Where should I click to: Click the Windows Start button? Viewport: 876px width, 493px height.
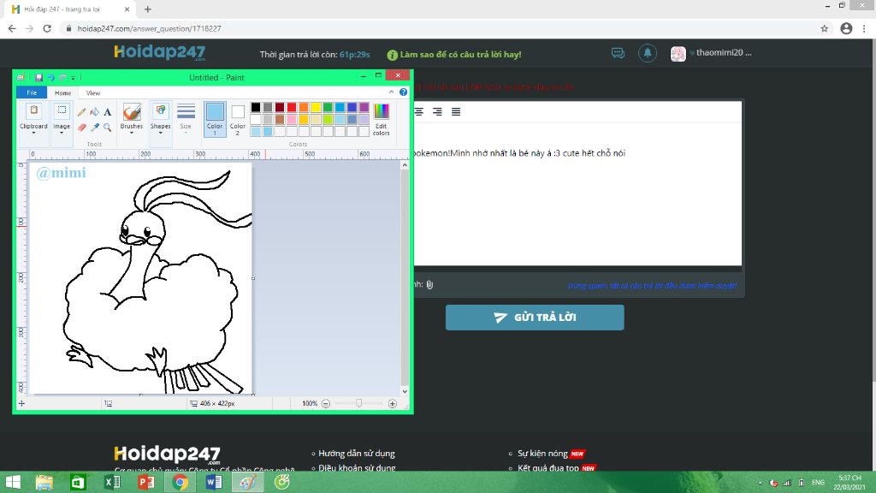(13, 482)
